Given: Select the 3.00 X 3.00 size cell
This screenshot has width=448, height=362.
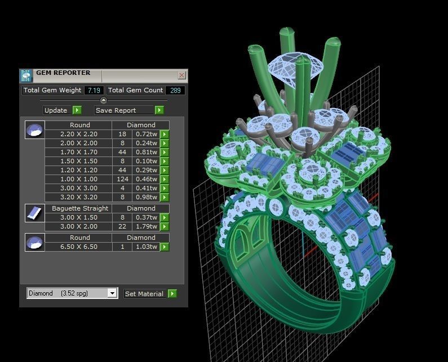Looking at the screenshot, I should pos(78,188).
